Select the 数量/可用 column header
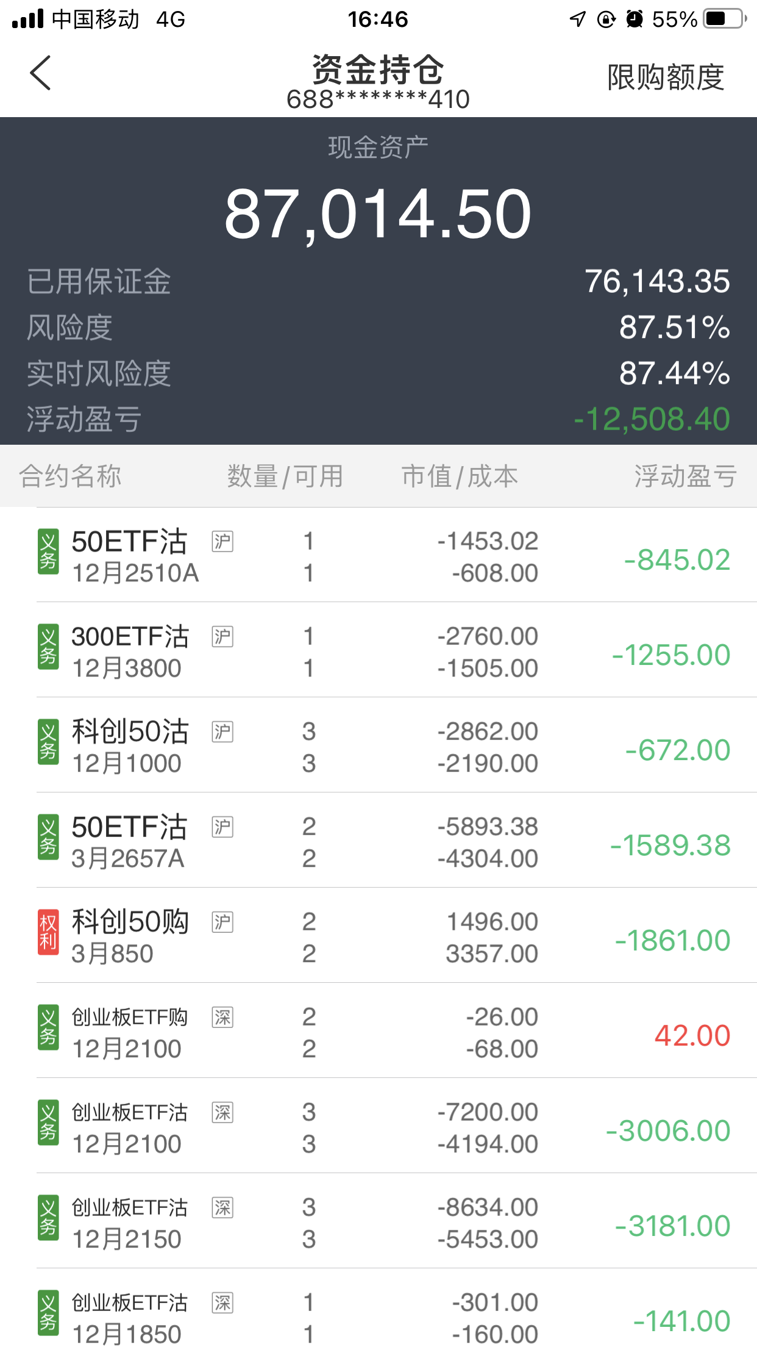The image size is (757, 1347). (x=285, y=476)
